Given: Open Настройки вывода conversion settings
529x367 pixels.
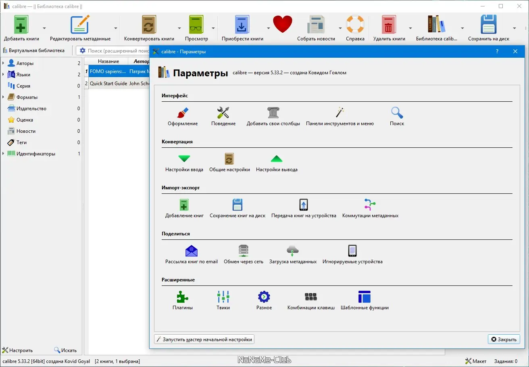Looking at the screenshot, I should tap(277, 162).
